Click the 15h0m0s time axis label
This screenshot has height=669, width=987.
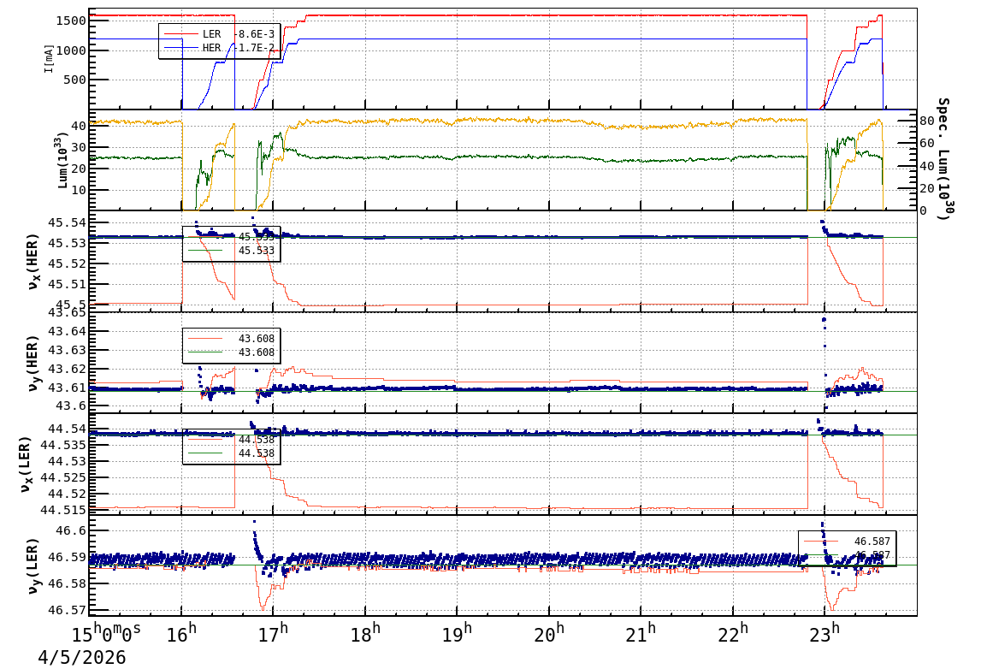pyautogui.click(x=107, y=633)
